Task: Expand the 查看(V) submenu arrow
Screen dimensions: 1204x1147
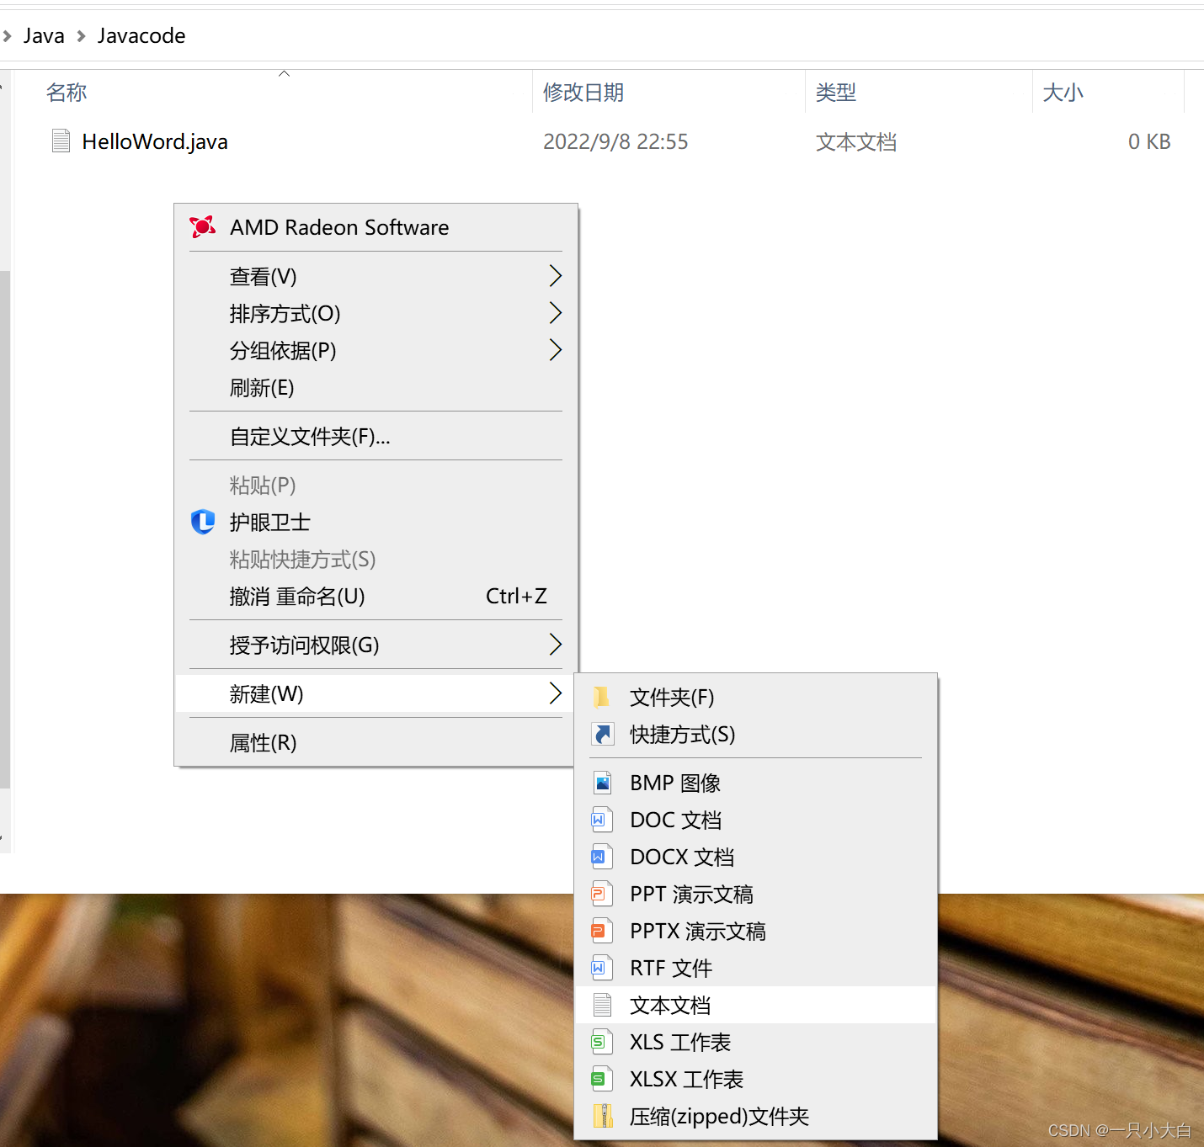Action: (554, 275)
